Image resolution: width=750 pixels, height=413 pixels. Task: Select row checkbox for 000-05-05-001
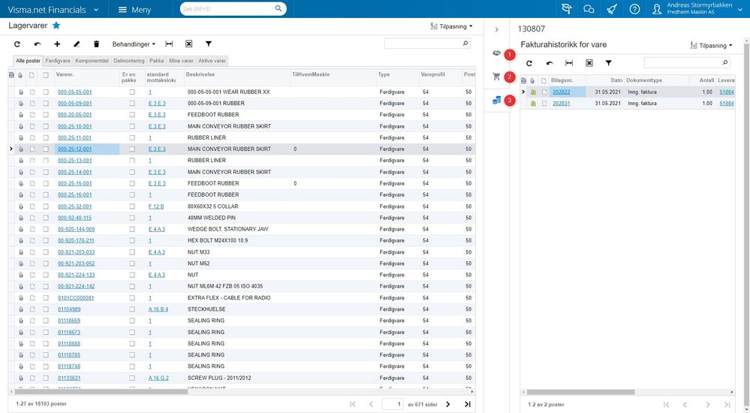pos(46,92)
